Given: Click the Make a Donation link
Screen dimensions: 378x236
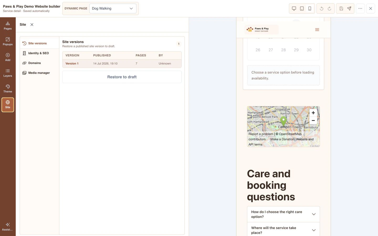Looking at the screenshot, I should pos(283,139).
